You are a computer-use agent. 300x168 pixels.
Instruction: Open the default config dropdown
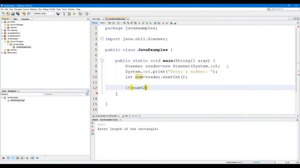44,14
